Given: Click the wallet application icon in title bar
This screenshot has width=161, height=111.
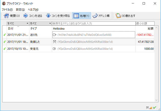Looking at the screenshot, I should click(x=4, y=3).
